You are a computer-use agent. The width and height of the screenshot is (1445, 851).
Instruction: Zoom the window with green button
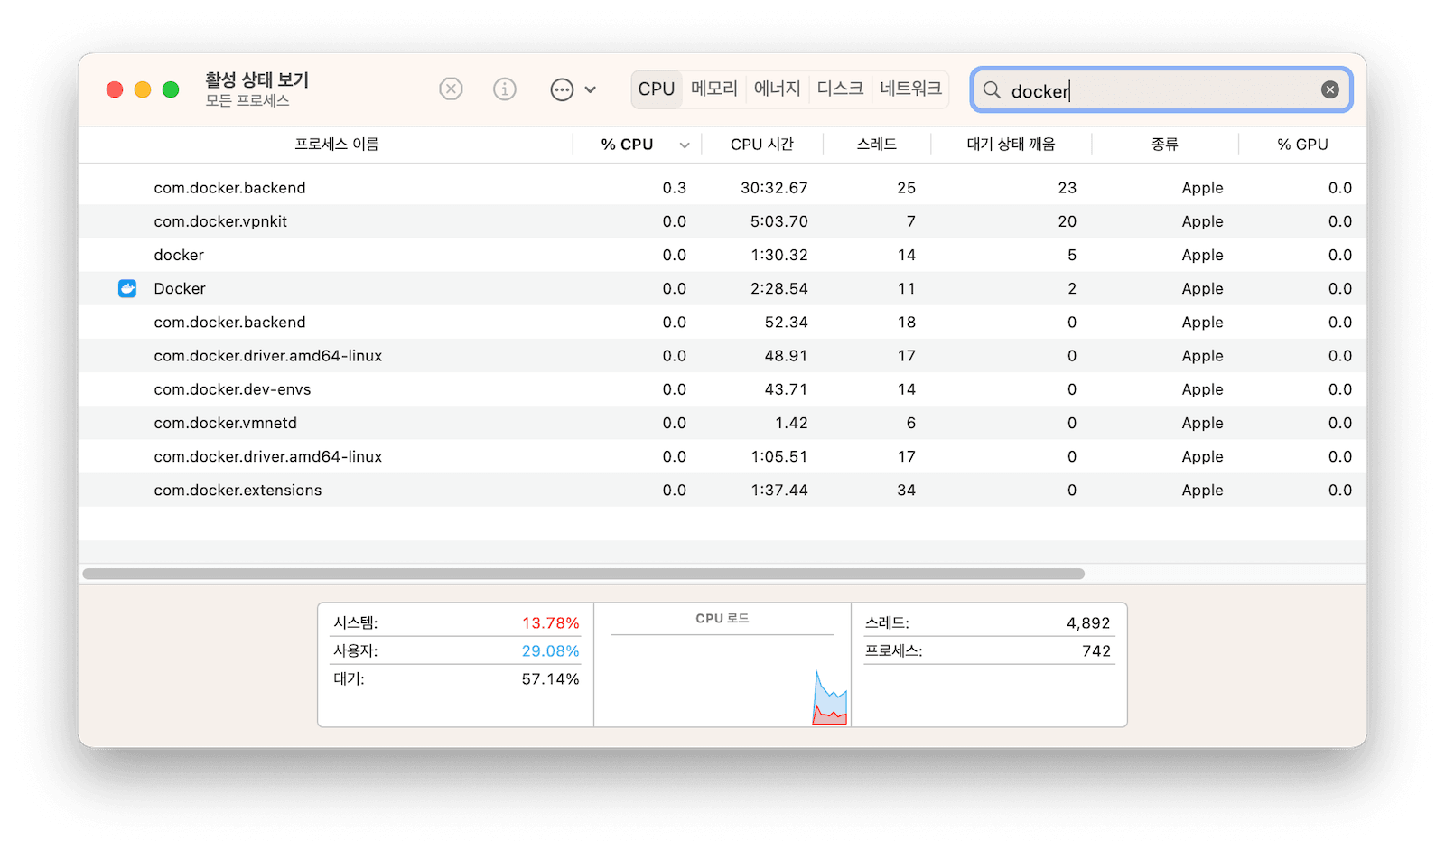[x=171, y=89]
